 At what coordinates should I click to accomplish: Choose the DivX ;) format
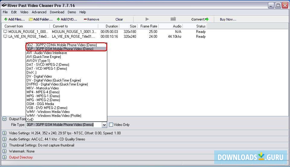pos(66,72)
